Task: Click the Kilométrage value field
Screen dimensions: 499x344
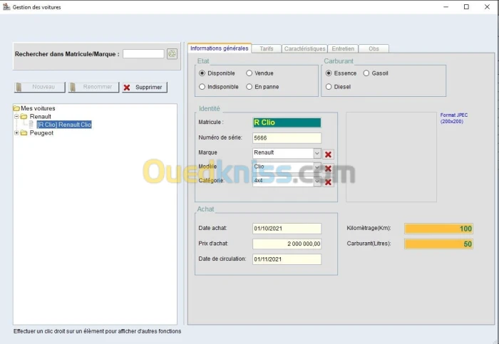Action: (438, 229)
